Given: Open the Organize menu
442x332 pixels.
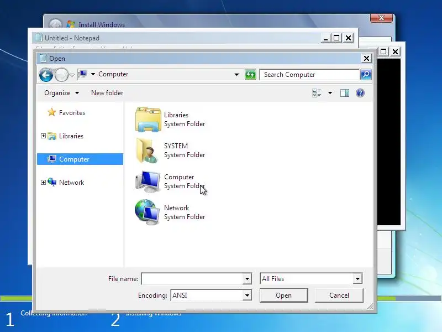Looking at the screenshot, I should (61, 93).
